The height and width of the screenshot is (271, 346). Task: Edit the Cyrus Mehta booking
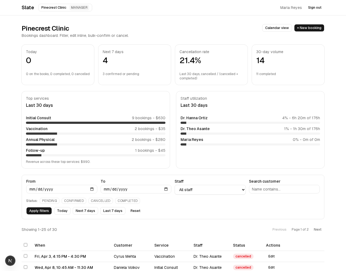[271, 256]
